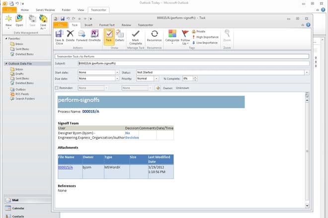This screenshot has width=328, height=218.
Task: Toggle Low Importance tag
Action: click(x=205, y=43)
